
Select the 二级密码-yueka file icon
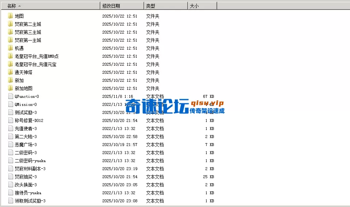[x=11, y=161]
